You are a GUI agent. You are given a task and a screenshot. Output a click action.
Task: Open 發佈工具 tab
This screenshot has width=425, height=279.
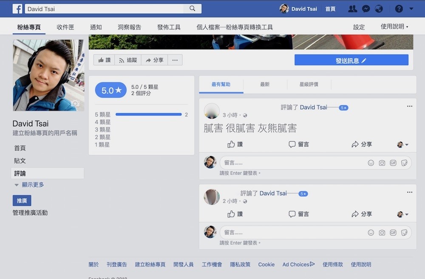pos(169,27)
